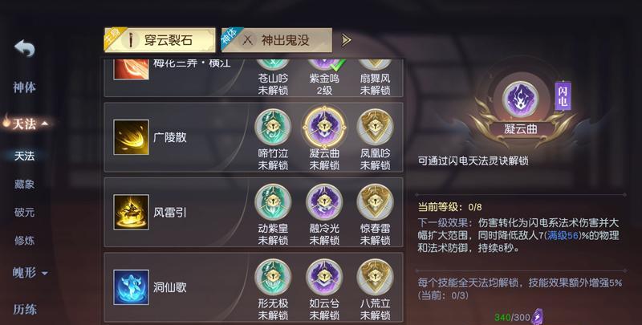The height and width of the screenshot is (325, 642).
Task: Open the 广陵散 skill icon
Action: point(131,137)
